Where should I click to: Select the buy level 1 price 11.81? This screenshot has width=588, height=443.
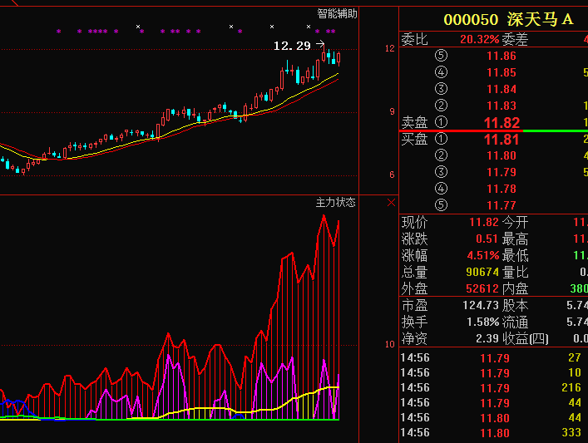pyautogui.click(x=502, y=140)
